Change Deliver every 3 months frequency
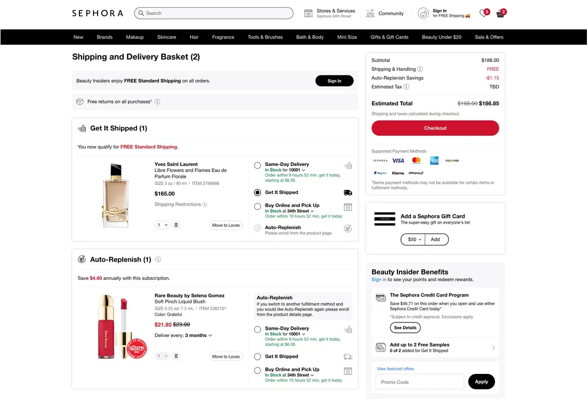Image resolution: width=587 pixels, height=402 pixels. 198,335
